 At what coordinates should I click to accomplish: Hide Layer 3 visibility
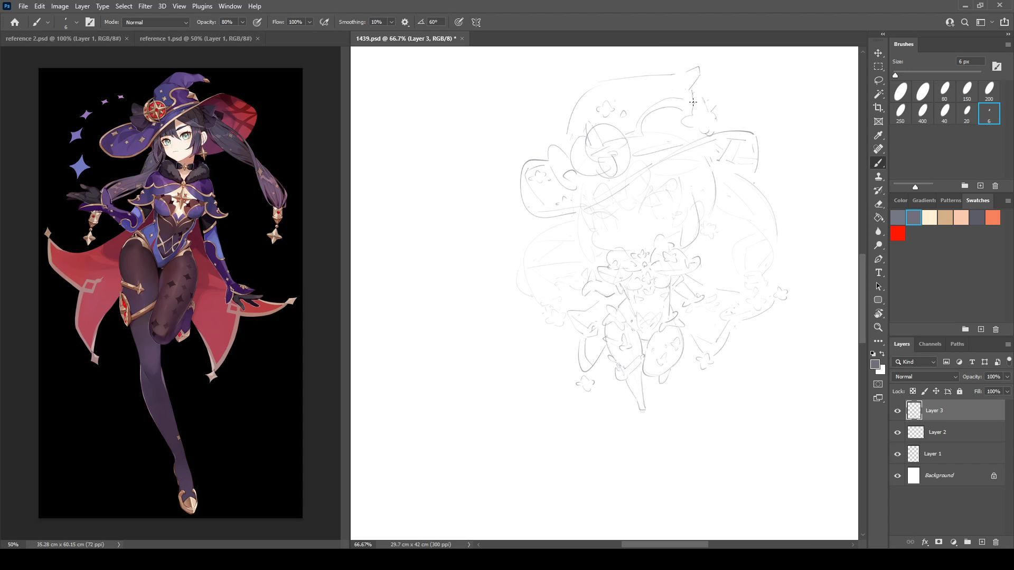point(897,411)
